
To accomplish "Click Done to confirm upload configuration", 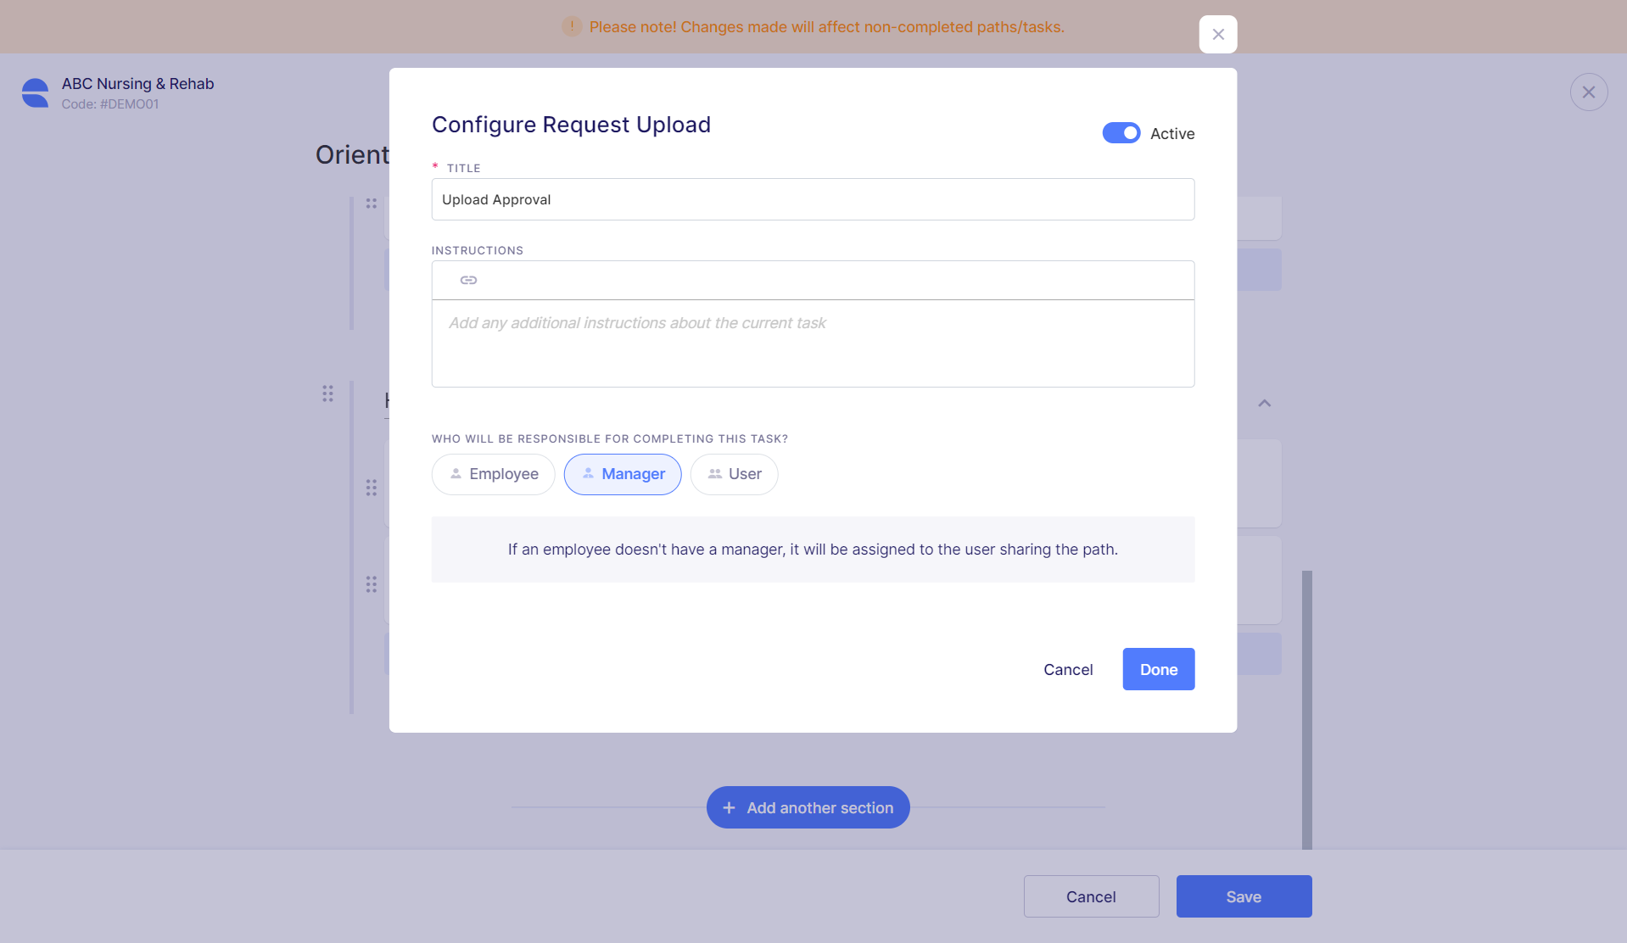I will (x=1158, y=669).
